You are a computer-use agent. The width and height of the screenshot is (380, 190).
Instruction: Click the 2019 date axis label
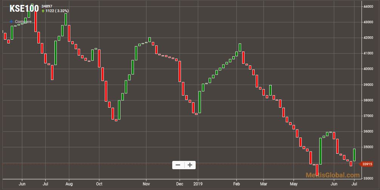(198, 184)
